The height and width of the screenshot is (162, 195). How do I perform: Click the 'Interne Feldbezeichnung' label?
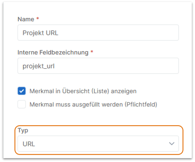pos(53,52)
